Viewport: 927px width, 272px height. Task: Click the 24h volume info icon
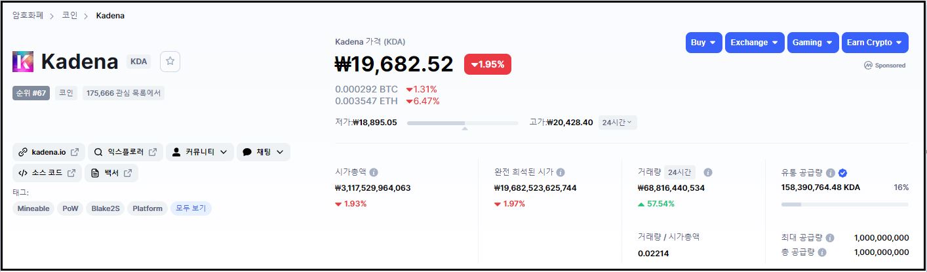point(708,172)
